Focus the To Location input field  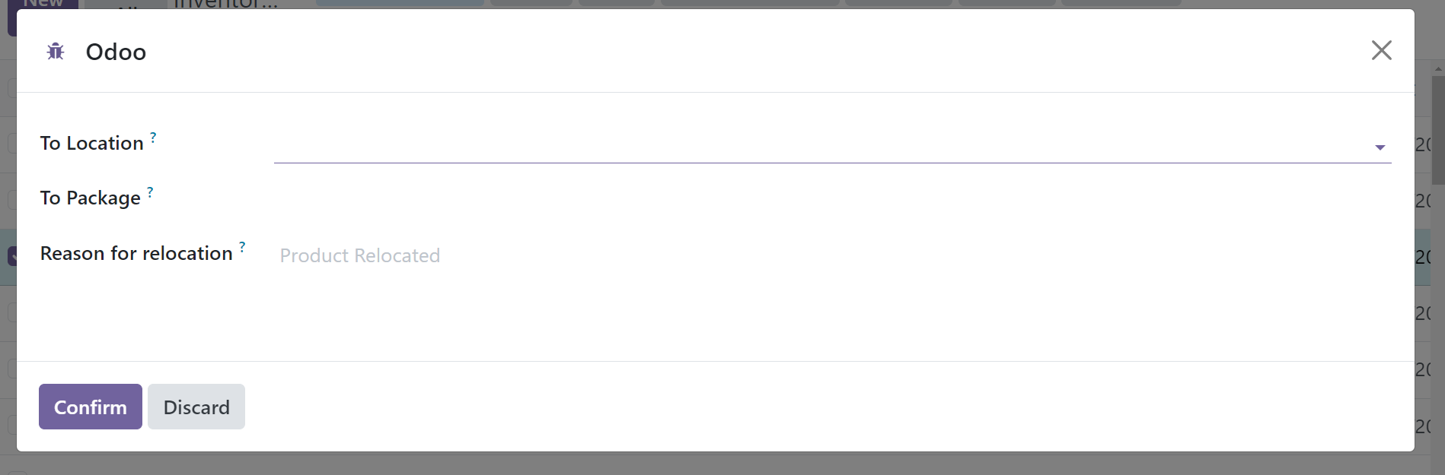click(822, 146)
